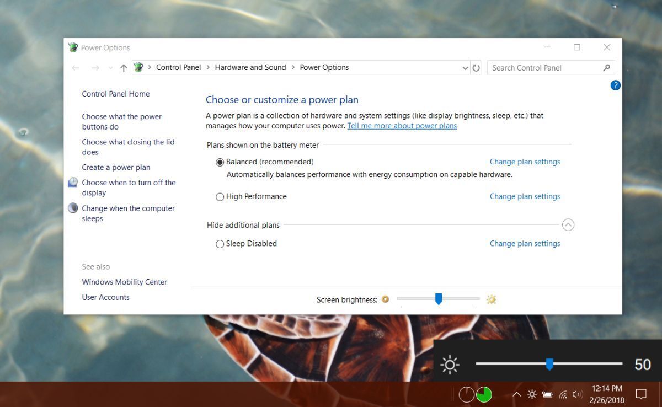Open Tell me more about power plans
The width and height of the screenshot is (662, 407).
tap(402, 126)
